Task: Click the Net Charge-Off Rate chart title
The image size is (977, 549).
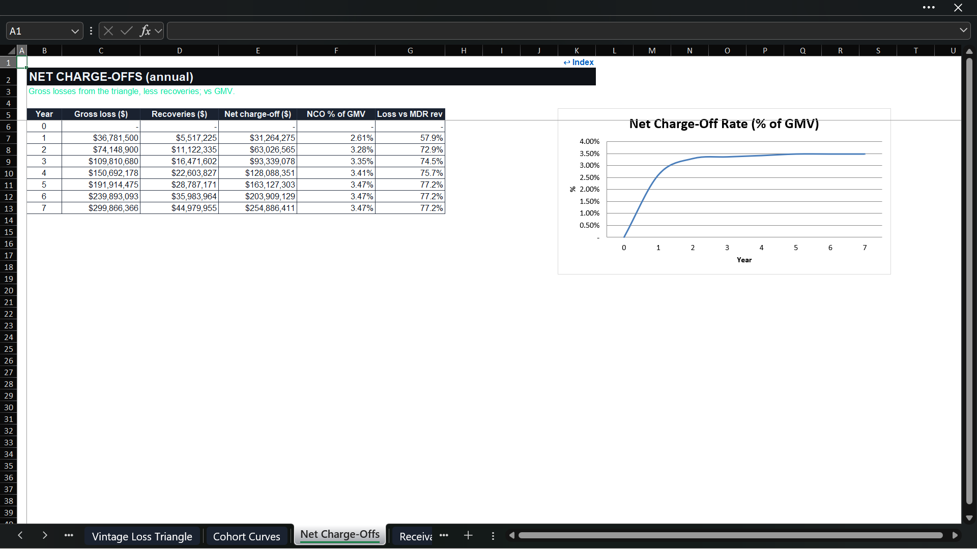Action: (x=724, y=124)
